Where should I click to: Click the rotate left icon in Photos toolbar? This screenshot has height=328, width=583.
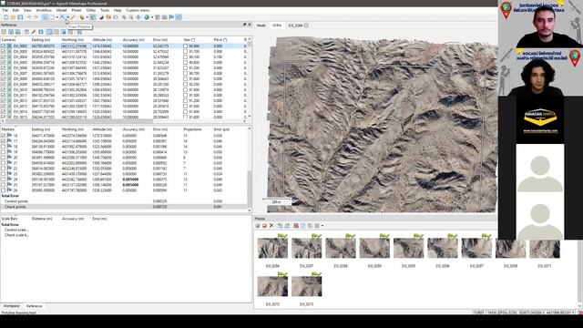click(280, 225)
